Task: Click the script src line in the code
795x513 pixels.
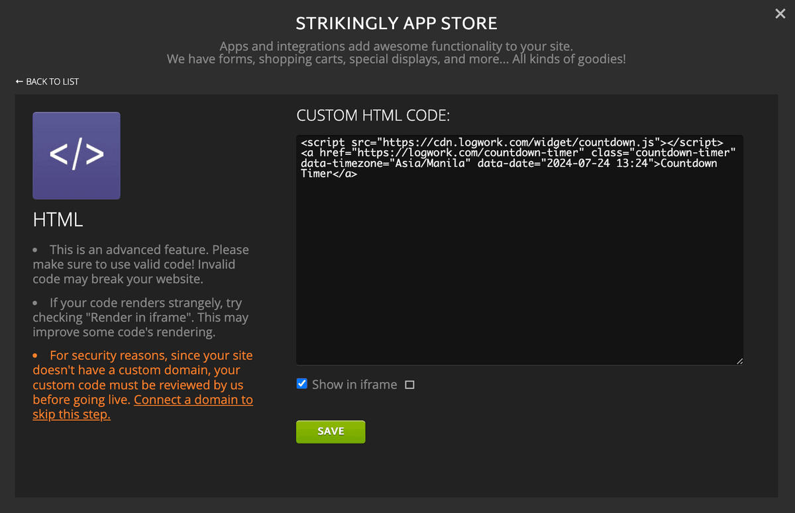Action: click(x=512, y=142)
